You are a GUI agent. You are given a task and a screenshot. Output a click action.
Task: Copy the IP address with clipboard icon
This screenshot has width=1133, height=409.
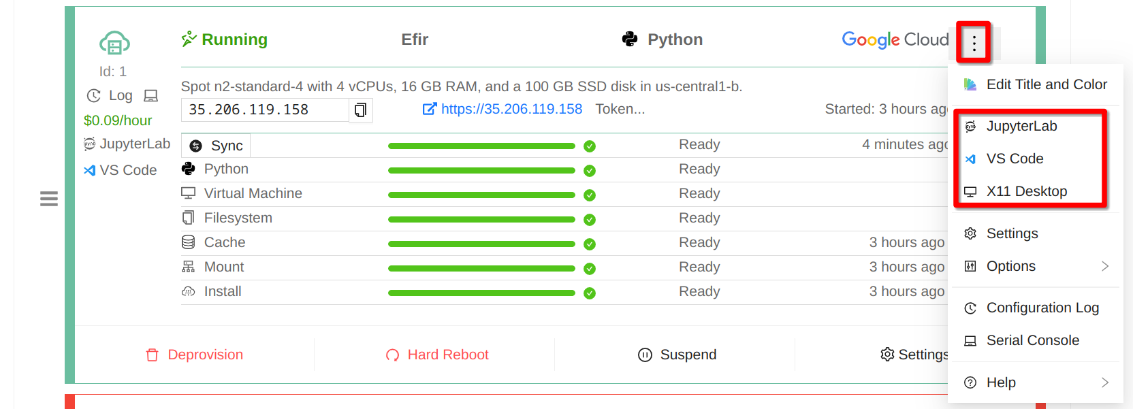coord(360,110)
